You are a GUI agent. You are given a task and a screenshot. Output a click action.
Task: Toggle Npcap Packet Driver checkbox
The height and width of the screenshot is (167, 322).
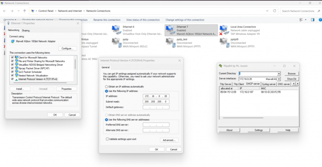(x=12, y=68)
